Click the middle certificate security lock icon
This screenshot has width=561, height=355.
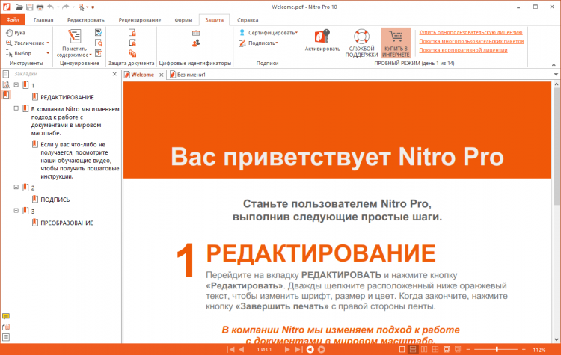click(x=132, y=43)
